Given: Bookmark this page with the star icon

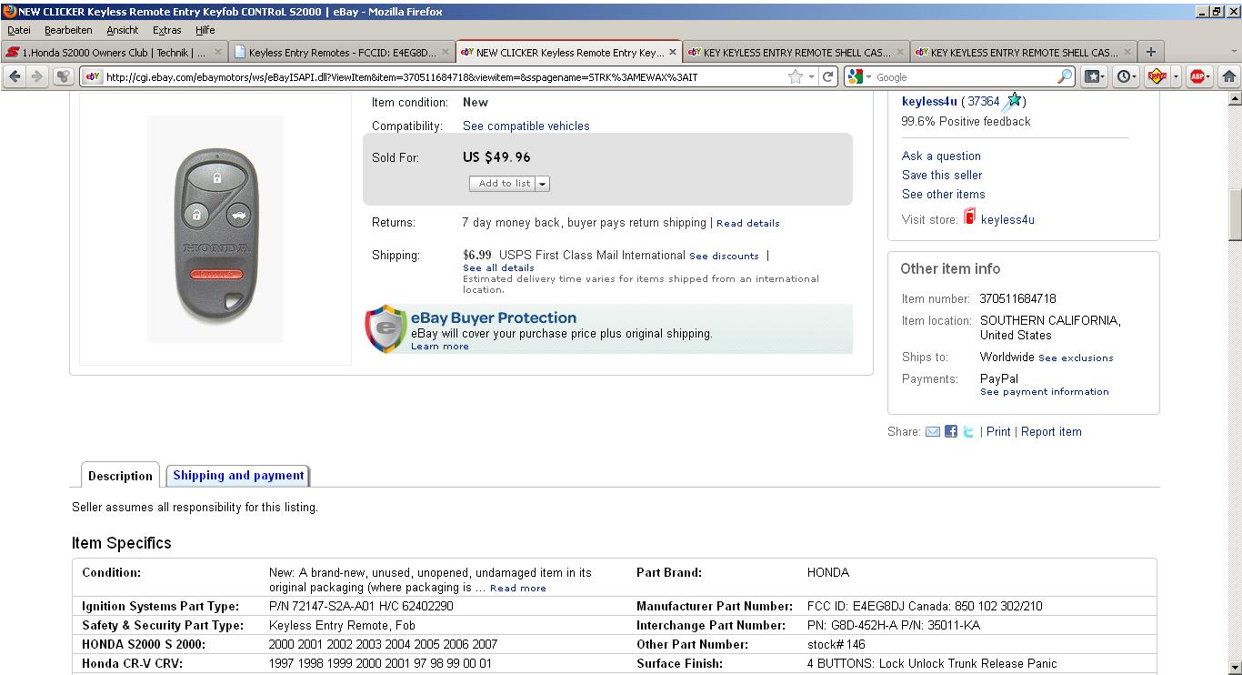Looking at the screenshot, I should click(796, 77).
